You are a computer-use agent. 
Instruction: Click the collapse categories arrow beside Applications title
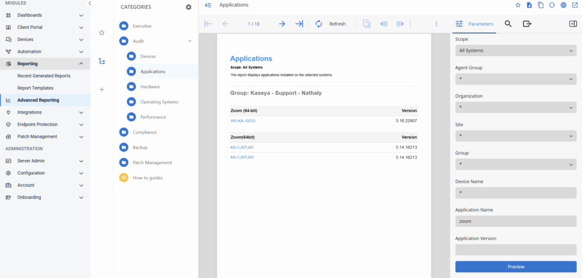(208, 5)
